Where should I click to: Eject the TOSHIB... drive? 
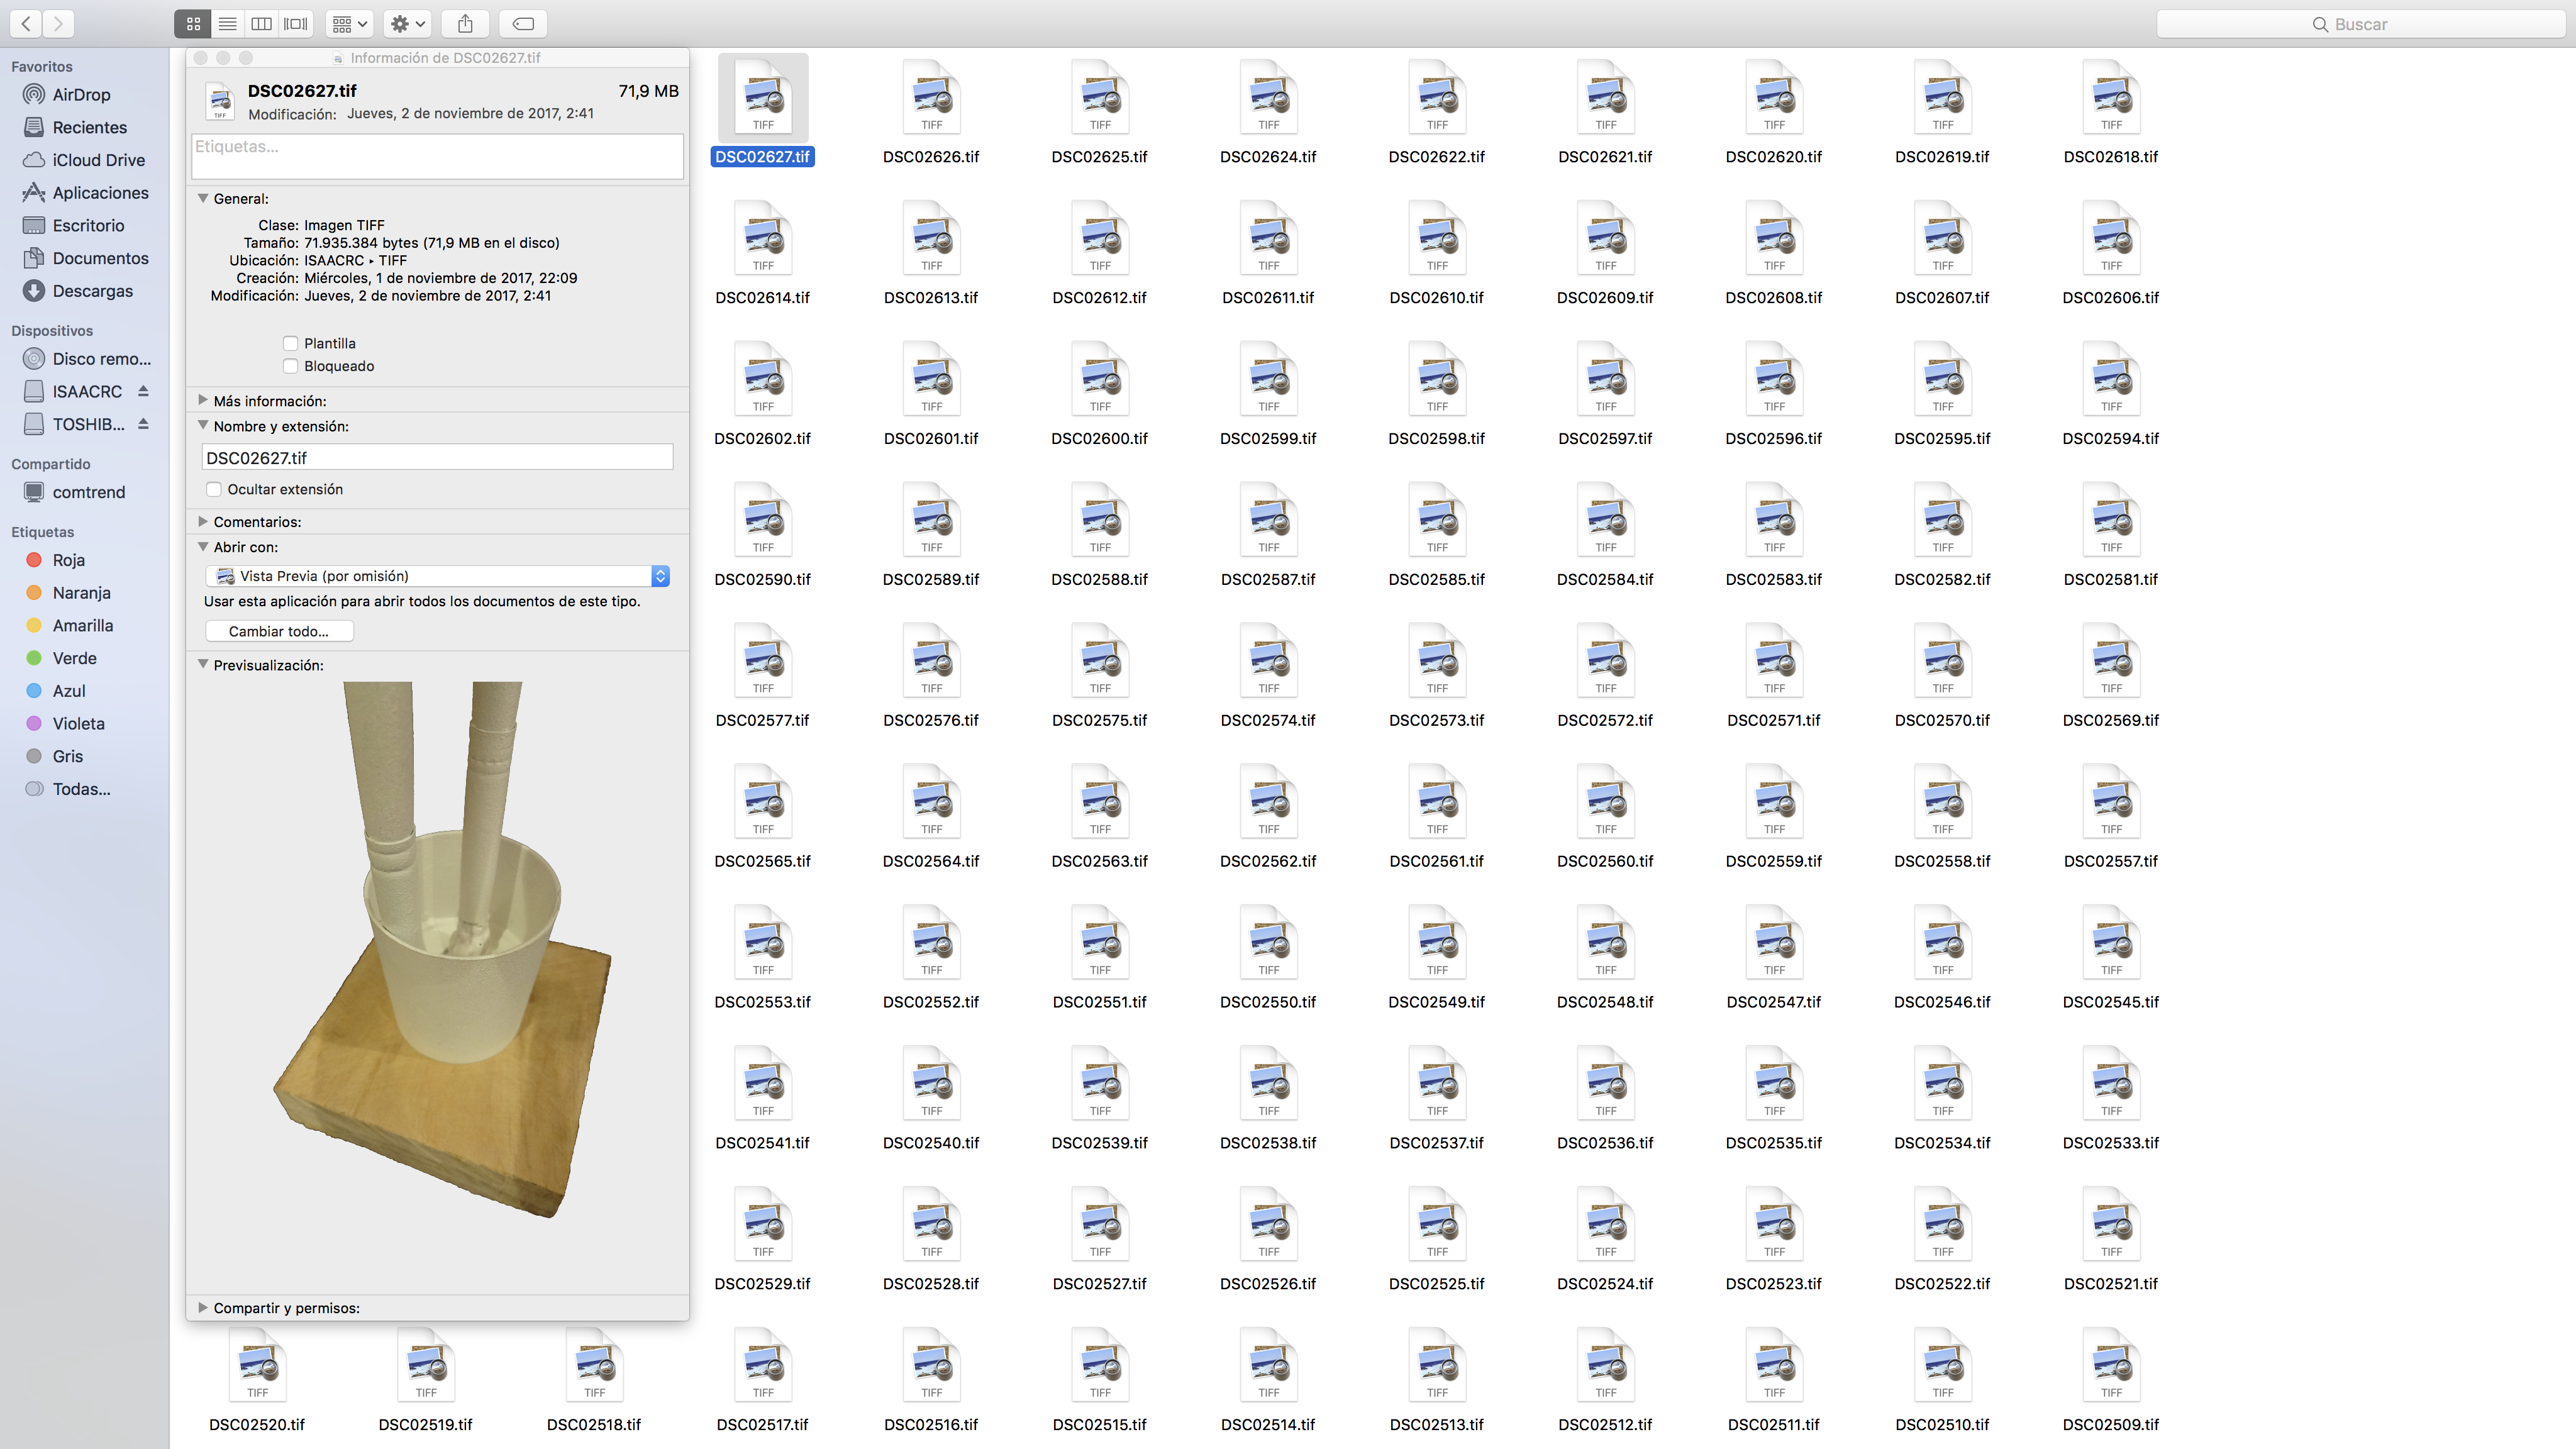(x=143, y=424)
